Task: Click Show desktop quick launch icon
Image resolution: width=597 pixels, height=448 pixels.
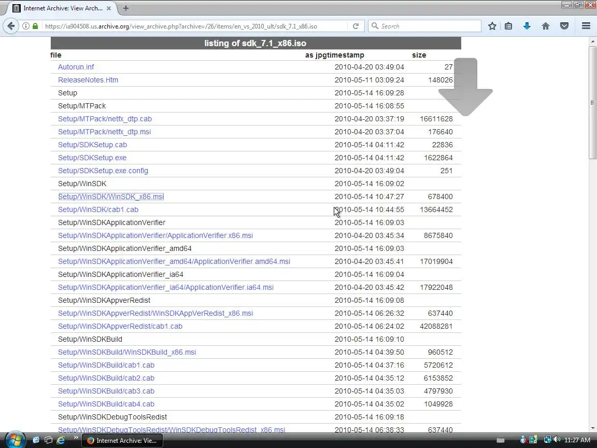Action: [36, 440]
